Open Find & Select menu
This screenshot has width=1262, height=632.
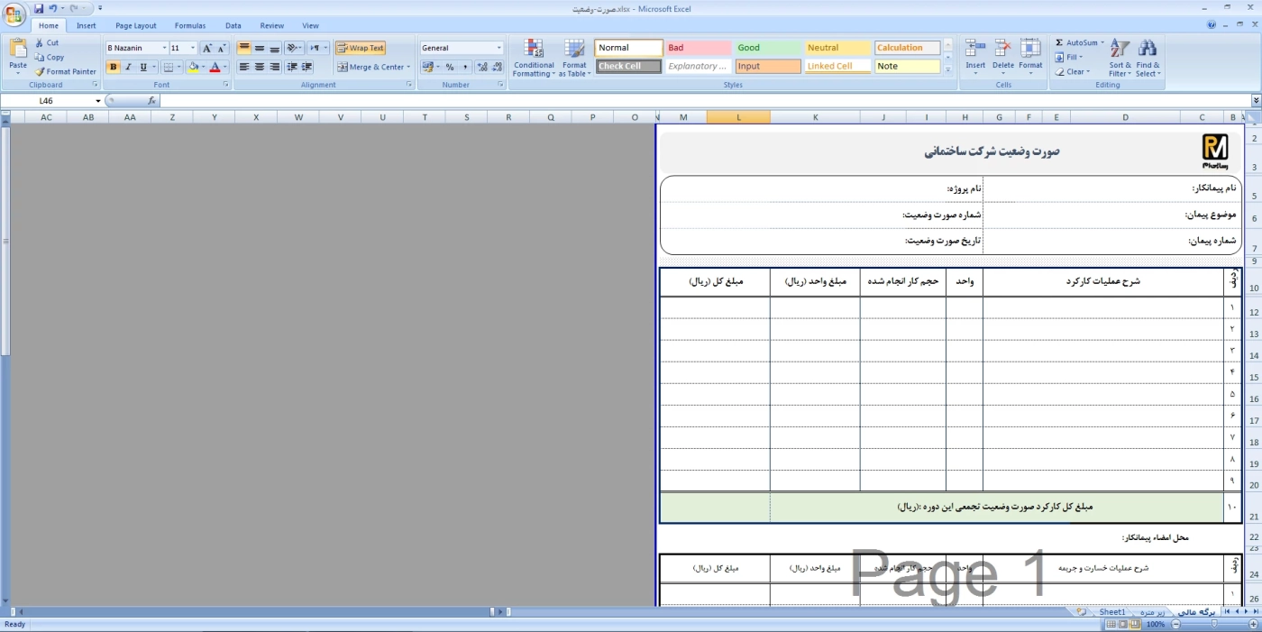point(1148,58)
